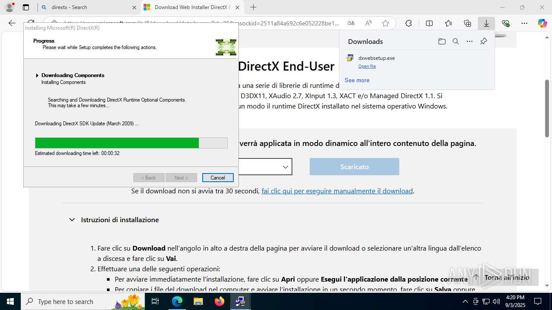Click the taskbar search box
552x310 pixels.
[83, 301]
